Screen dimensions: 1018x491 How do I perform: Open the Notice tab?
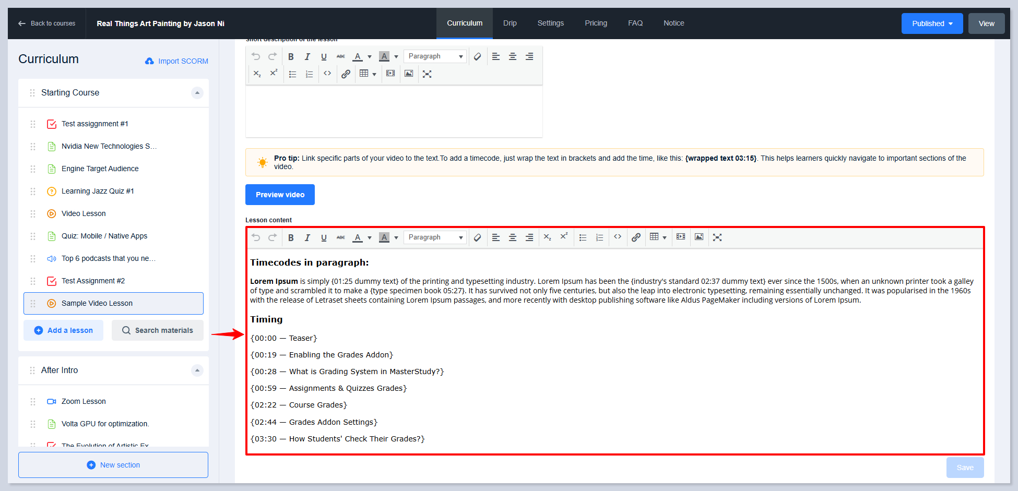pyautogui.click(x=674, y=23)
